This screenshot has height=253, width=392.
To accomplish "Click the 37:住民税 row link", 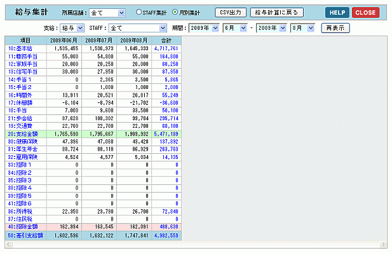I will click(20, 219).
